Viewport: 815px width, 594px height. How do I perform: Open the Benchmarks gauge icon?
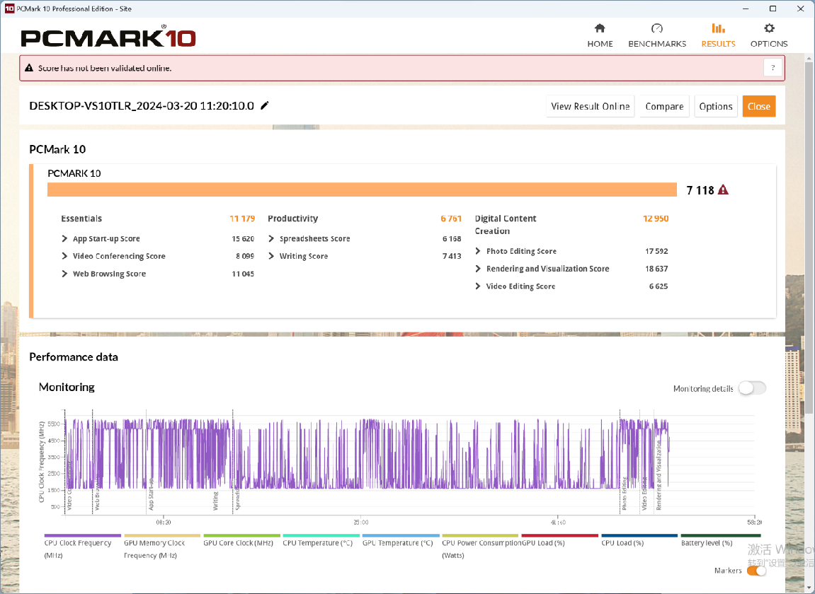(656, 28)
